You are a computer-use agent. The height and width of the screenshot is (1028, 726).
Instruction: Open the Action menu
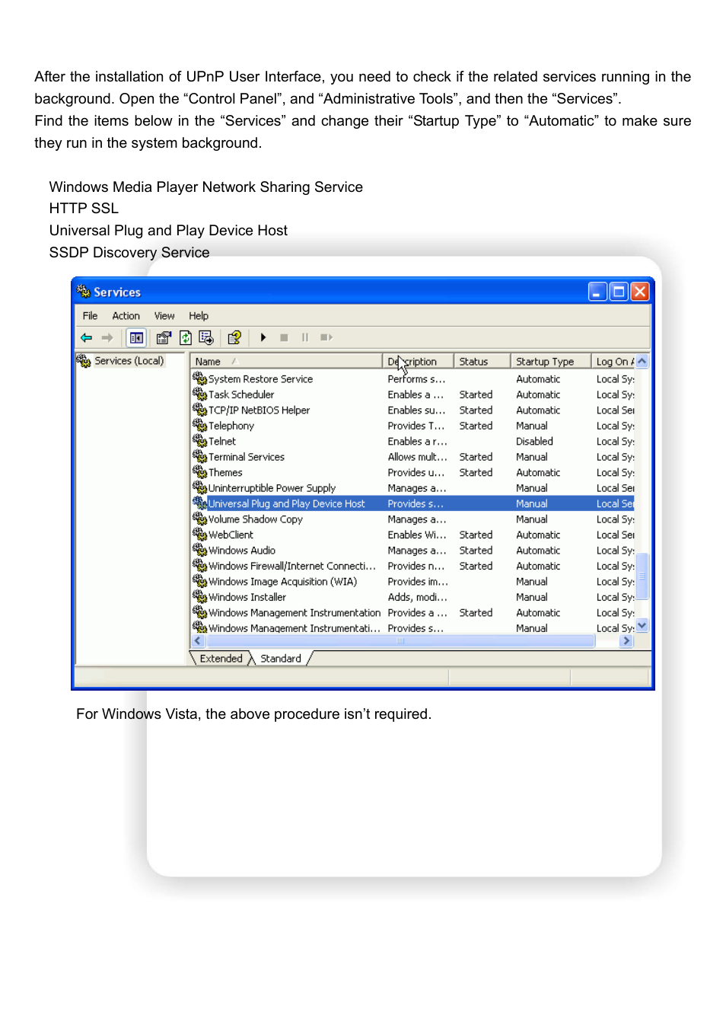tap(126, 316)
